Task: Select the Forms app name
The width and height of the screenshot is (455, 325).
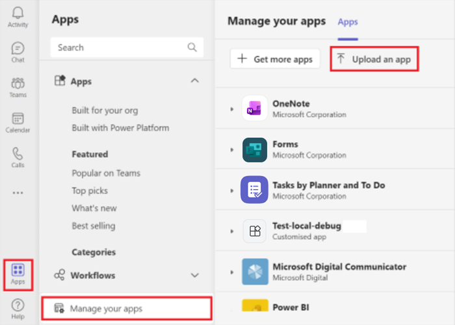Action: tap(285, 144)
